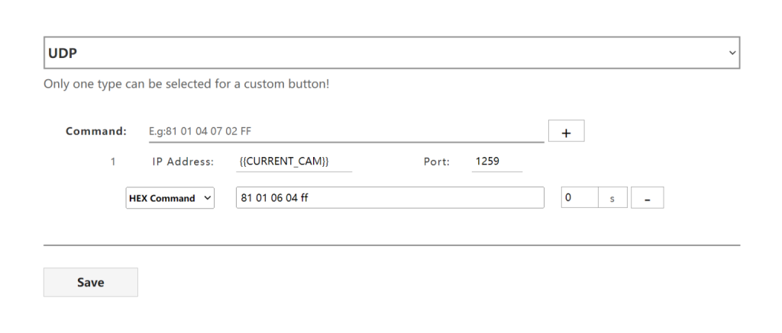This screenshot has width=782, height=333.
Task: Click the seconds unit "s" box
Action: coord(612,198)
